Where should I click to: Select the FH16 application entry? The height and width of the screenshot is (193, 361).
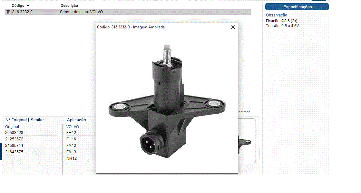[71, 139]
